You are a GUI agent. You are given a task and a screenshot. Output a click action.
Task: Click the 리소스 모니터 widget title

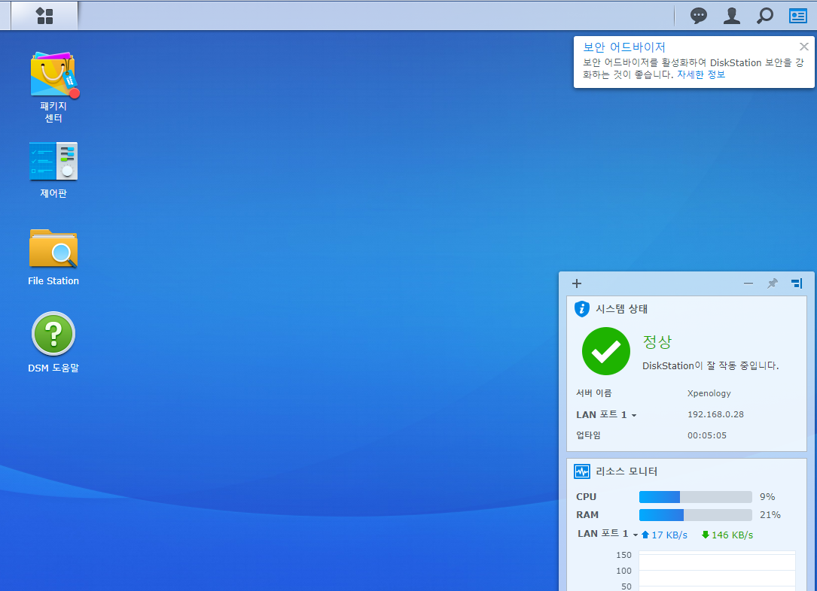(x=626, y=471)
